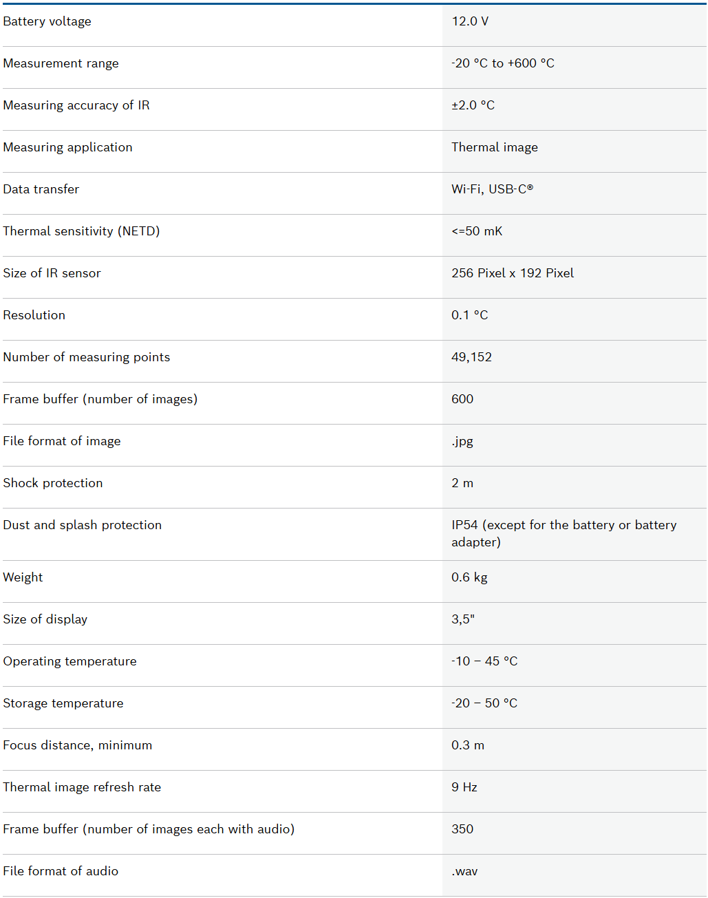Click the Battery voltage label
708x898 pixels.
pyautogui.click(x=47, y=21)
